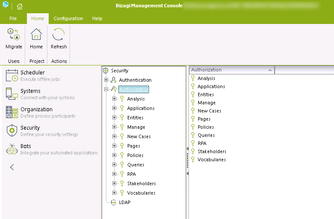Expand the RPA tree node
Viewport: 334px width, 219px height.
(x=114, y=174)
